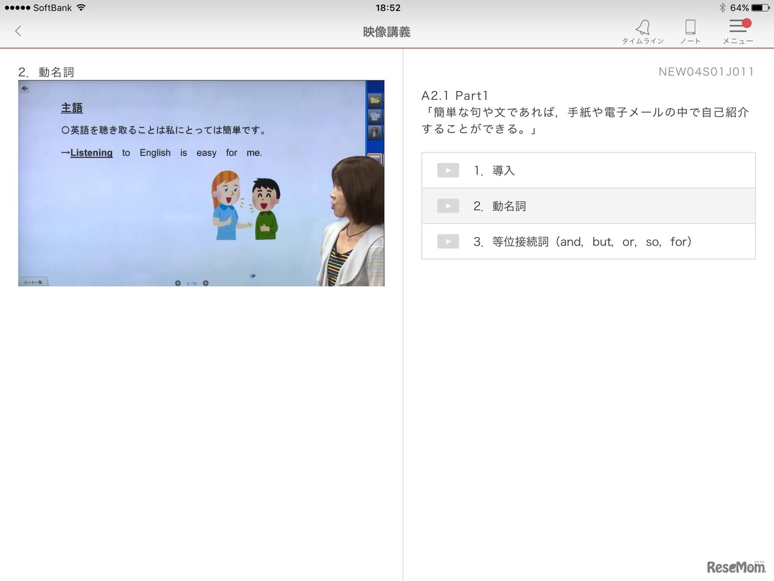Click previous slide arrow in video
This screenshot has height=581, width=774.
coord(178,283)
